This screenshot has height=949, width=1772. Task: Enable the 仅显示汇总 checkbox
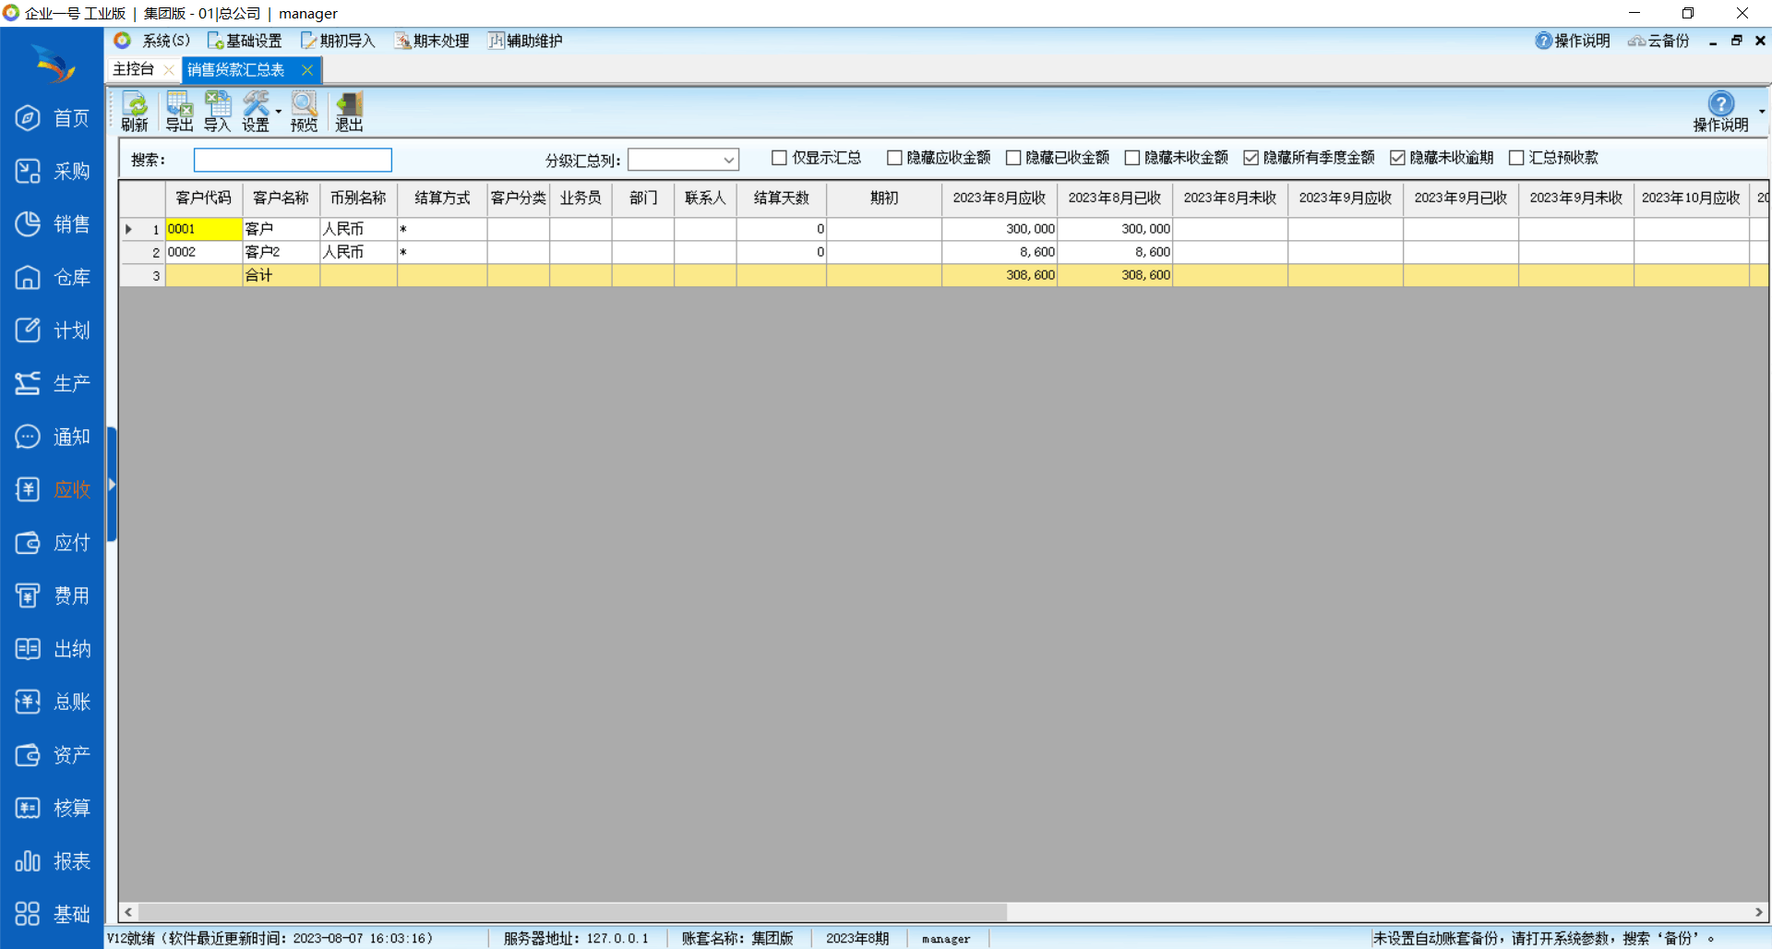pos(779,158)
